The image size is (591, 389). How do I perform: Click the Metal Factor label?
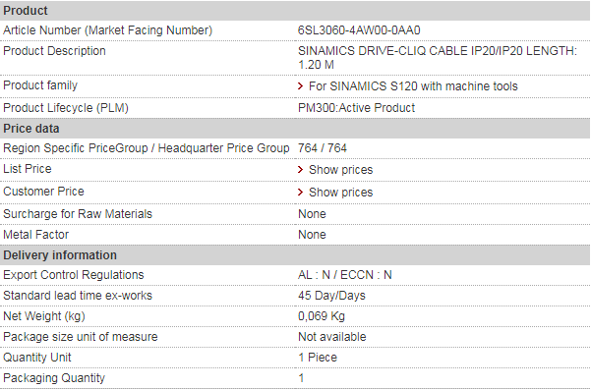pos(35,235)
